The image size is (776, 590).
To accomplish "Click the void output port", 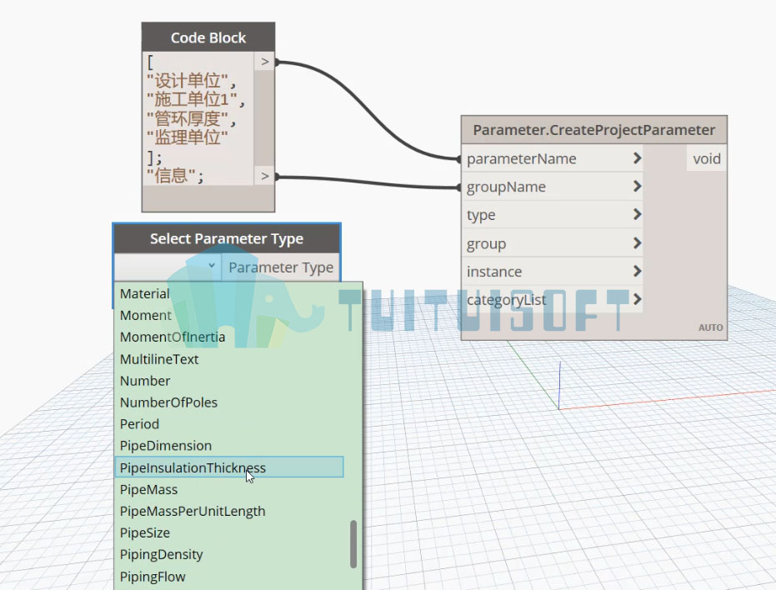I will coord(707,158).
